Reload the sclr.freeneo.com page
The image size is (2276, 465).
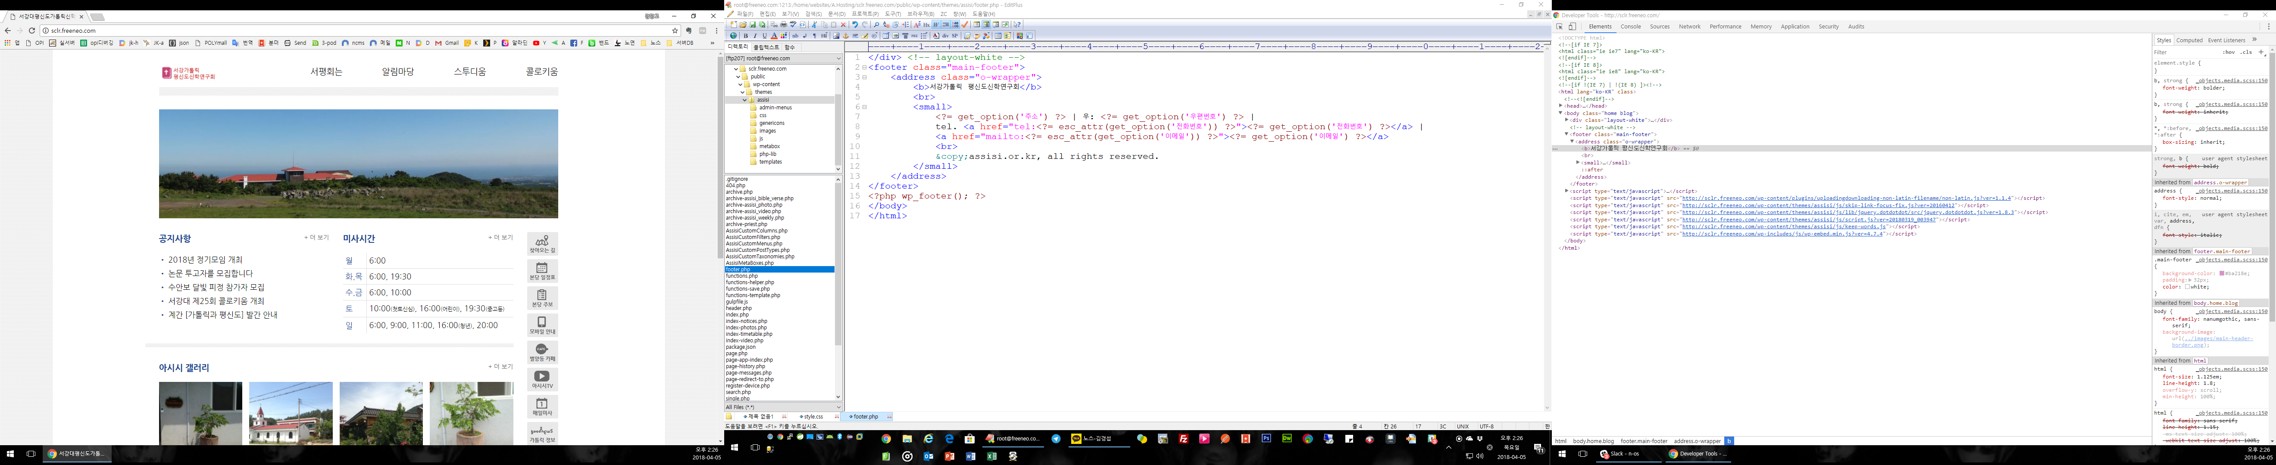tap(32, 31)
